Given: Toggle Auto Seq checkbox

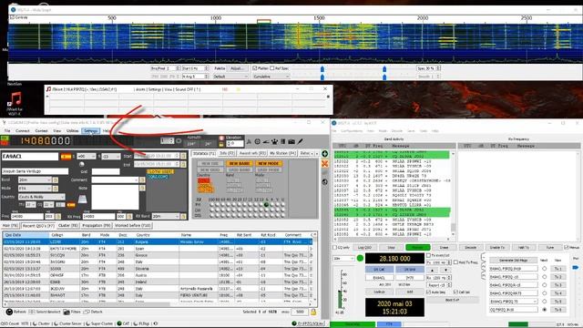Looking at the screenshot, I should click(x=428, y=292).
